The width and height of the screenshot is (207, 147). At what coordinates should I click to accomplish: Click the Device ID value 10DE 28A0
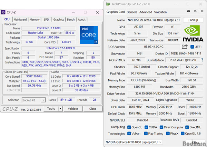click(186, 53)
